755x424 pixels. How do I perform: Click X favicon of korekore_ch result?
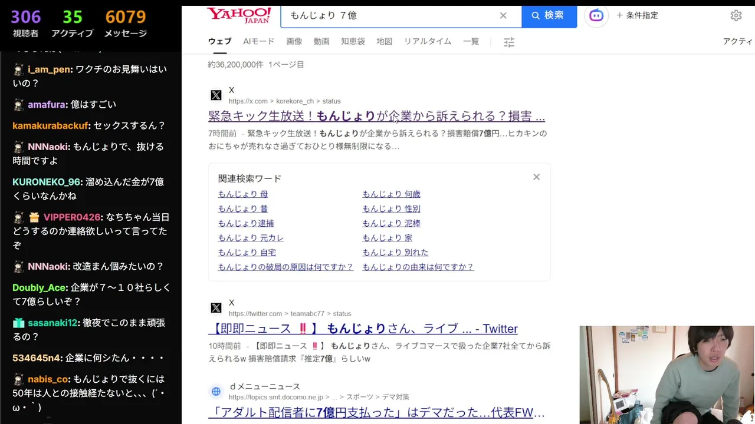click(x=216, y=95)
